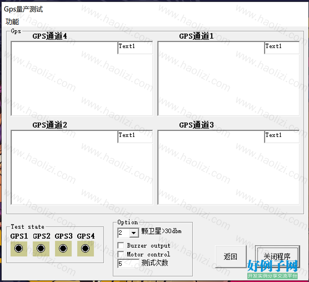Click the GPS1 status indicator
This screenshot has width=309, height=282.
(19, 248)
